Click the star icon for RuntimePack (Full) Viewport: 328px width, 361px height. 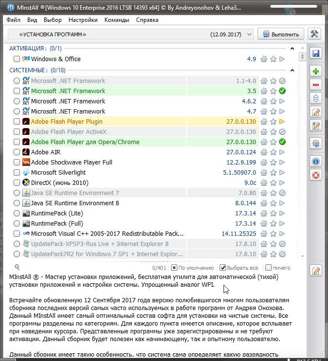273,224
